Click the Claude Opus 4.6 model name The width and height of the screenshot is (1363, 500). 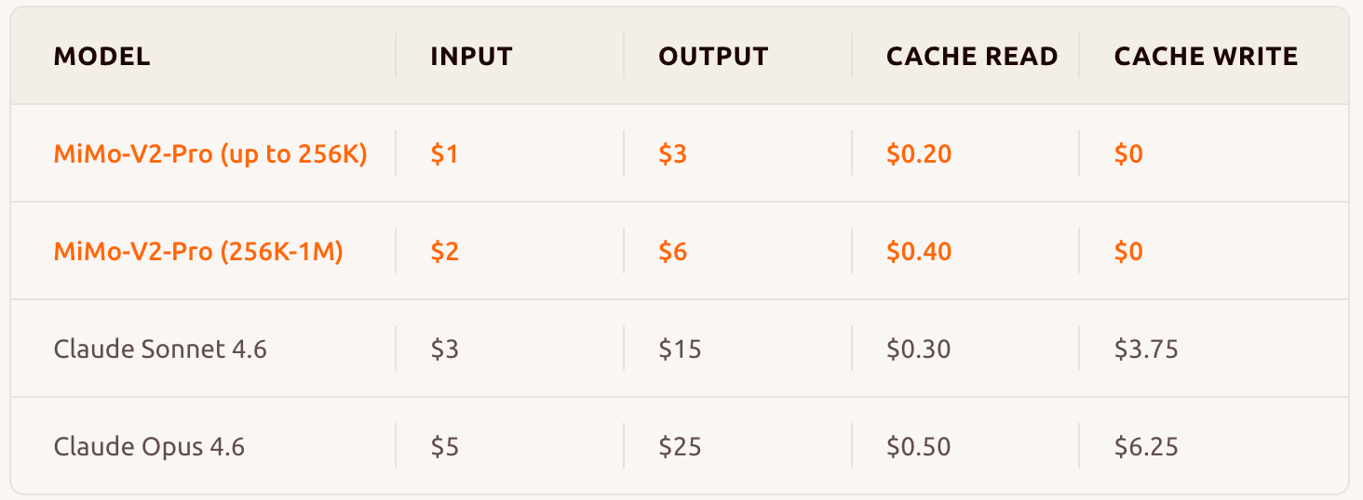(x=149, y=447)
